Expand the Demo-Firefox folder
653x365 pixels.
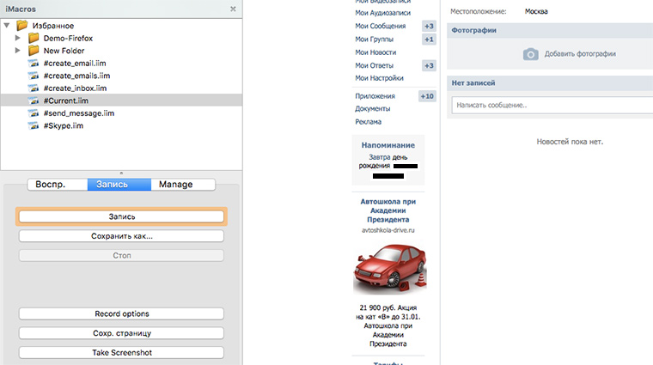coord(17,38)
